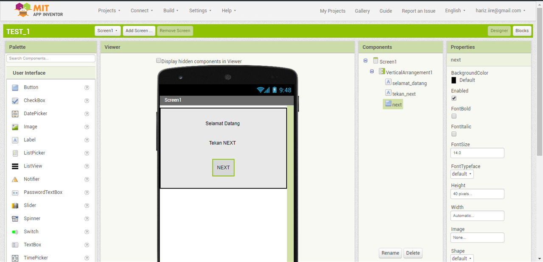
Task: Select the DatePicker icon in Palette
Action: pyautogui.click(x=15, y=114)
